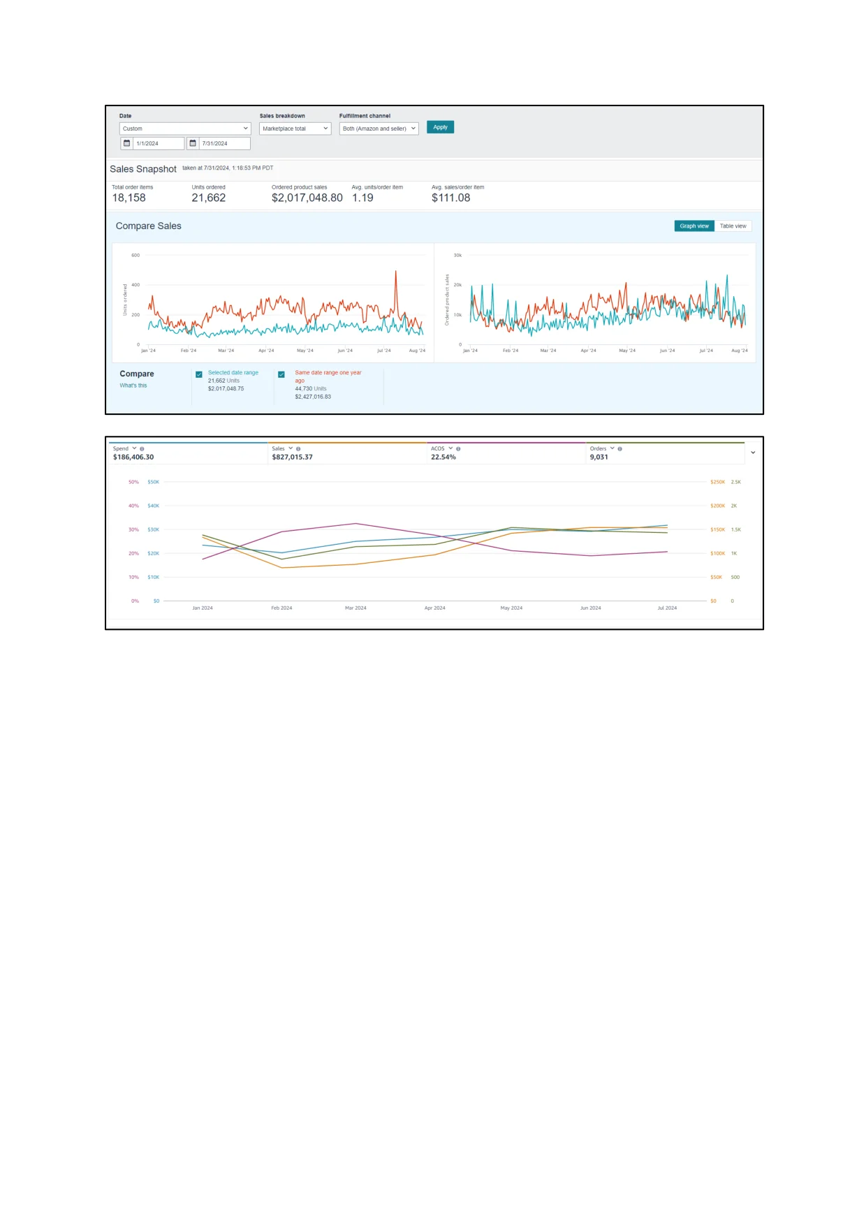Viewport: 866px width, 1225px height.
Task: Open the Date range dropdown showing Custom
Action: coord(185,129)
